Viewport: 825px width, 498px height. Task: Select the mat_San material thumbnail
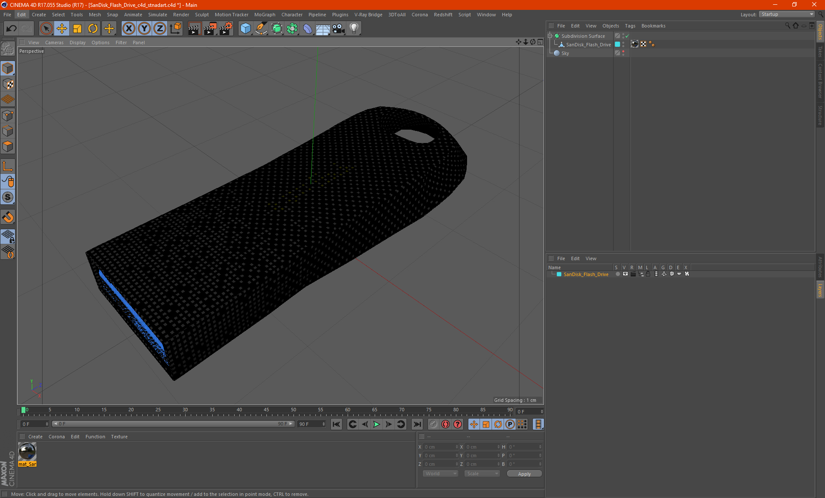(x=27, y=452)
